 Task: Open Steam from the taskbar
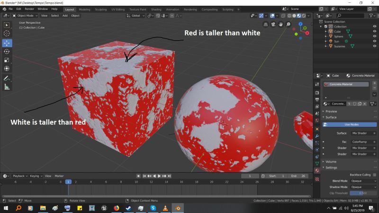pos(128,208)
